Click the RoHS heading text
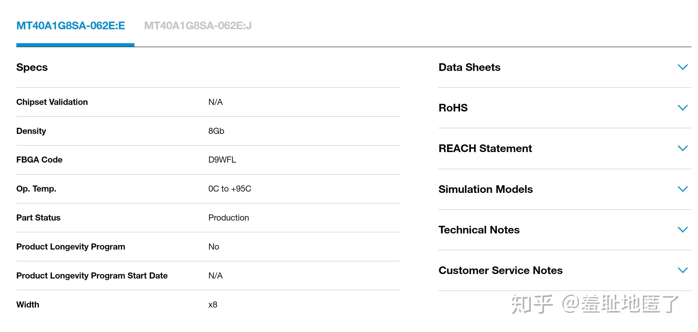 click(453, 108)
